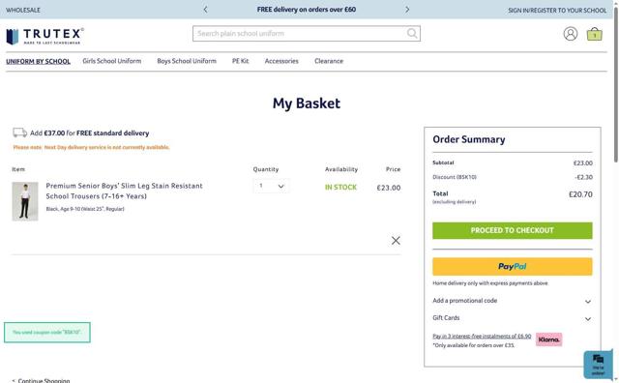
Task: Open the user account icon
Action: pyautogui.click(x=570, y=34)
